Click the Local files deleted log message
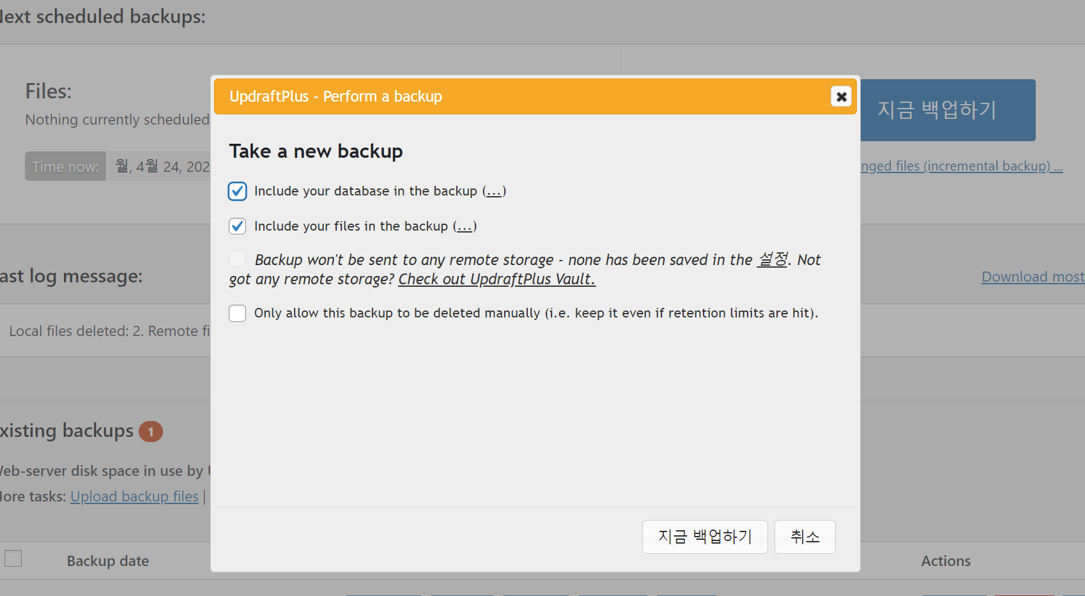 (109, 331)
